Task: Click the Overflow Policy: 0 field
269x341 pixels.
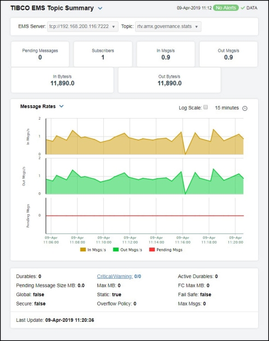Action: 116,304
